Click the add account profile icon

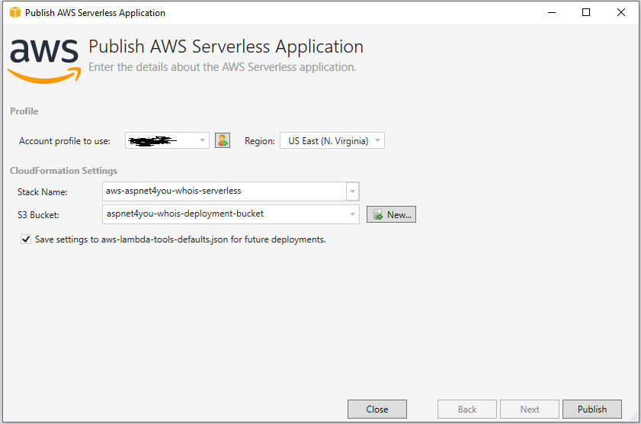(x=223, y=140)
